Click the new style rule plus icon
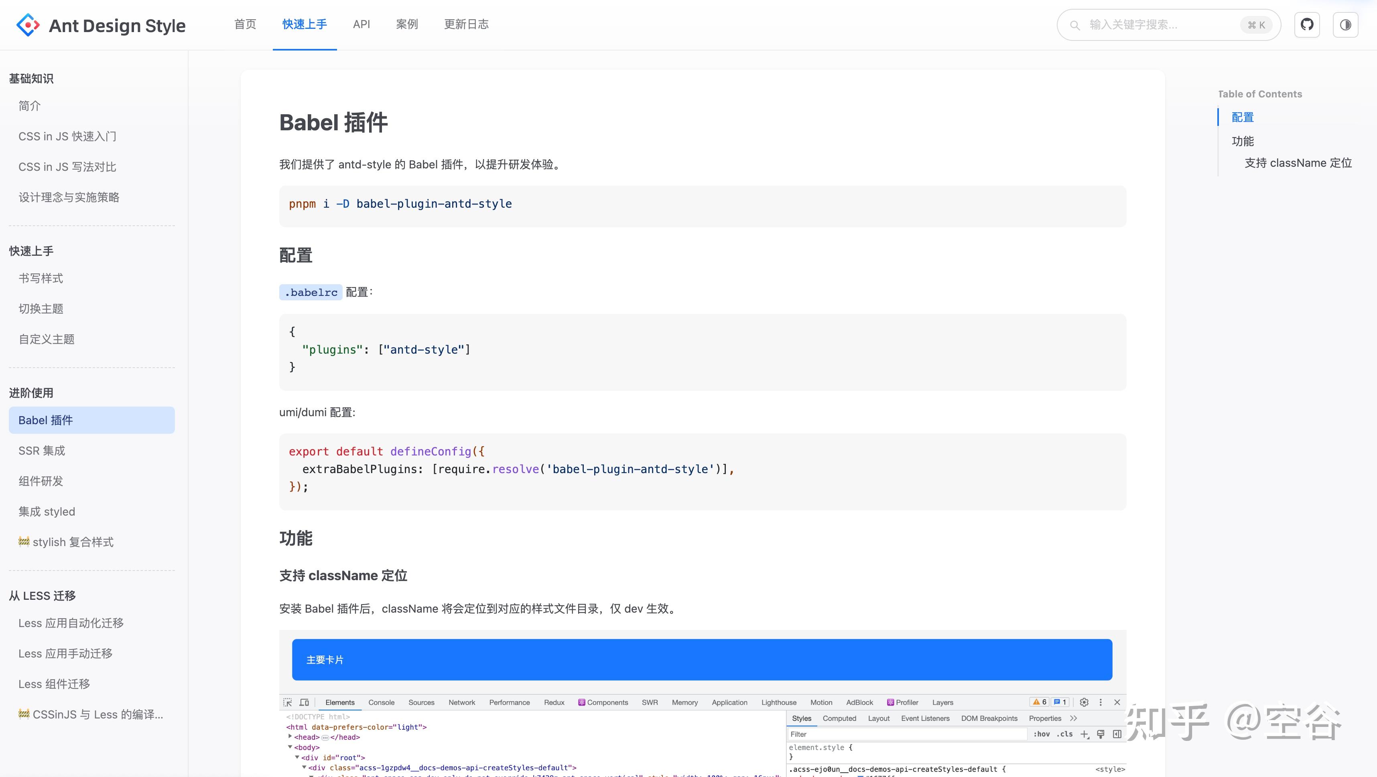This screenshot has height=777, width=1377. (1085, 734)
